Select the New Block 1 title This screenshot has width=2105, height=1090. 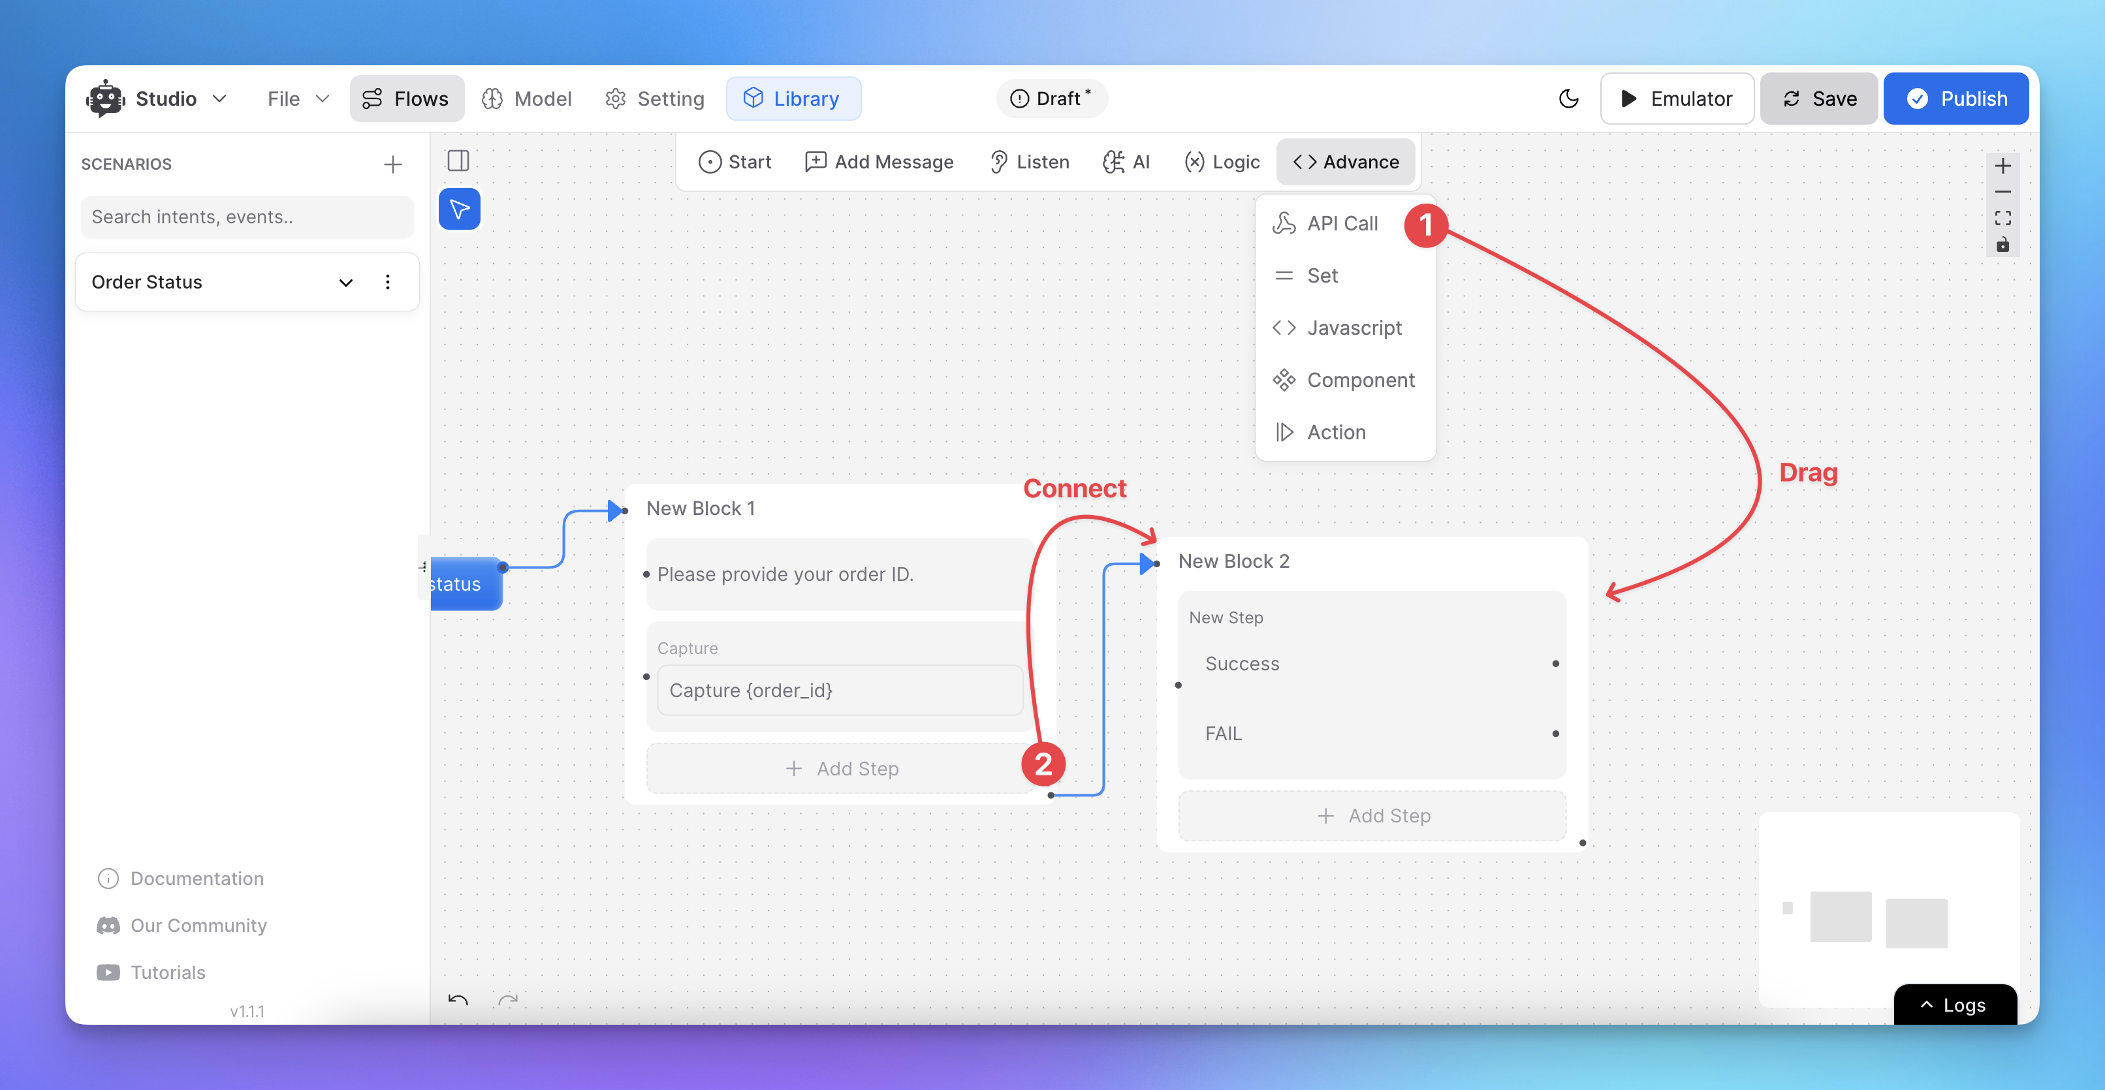tap(701, 508)
